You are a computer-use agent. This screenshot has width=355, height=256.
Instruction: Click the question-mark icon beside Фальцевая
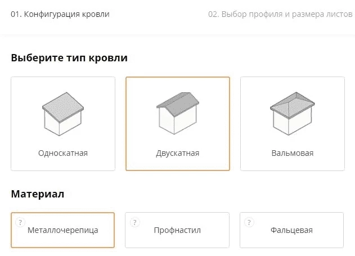click(x=249, y=222)
